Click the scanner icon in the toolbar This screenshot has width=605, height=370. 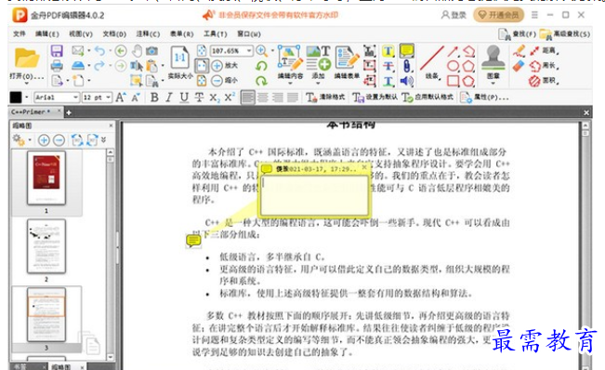[x=77, y=66]
